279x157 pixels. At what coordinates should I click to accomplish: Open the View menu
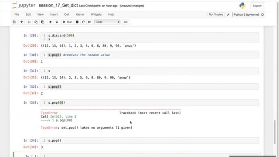41,14
